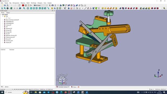
Task: Create a datum plane icon
Action: point(88,8)
